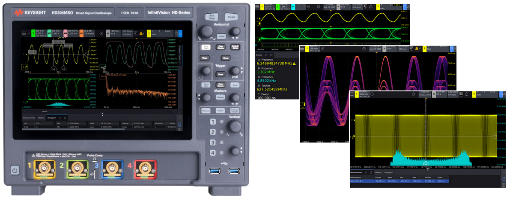Viewport: 507px width, 198px height.
Task: Click the add-waveform plus icon on the oscilloscope display
Action: 101,33
